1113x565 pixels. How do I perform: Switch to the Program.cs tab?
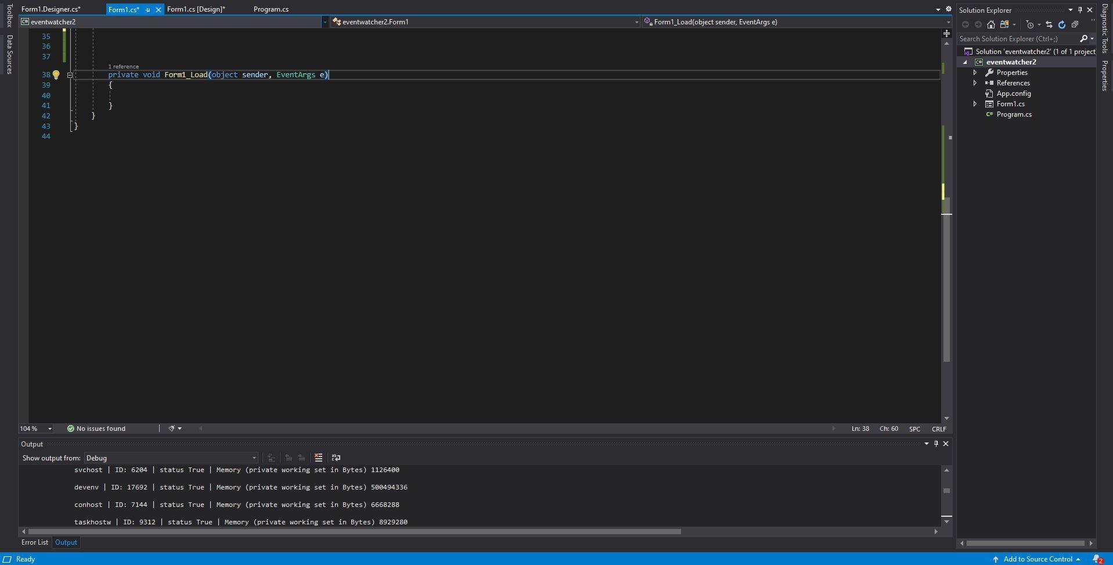point(271,9)
